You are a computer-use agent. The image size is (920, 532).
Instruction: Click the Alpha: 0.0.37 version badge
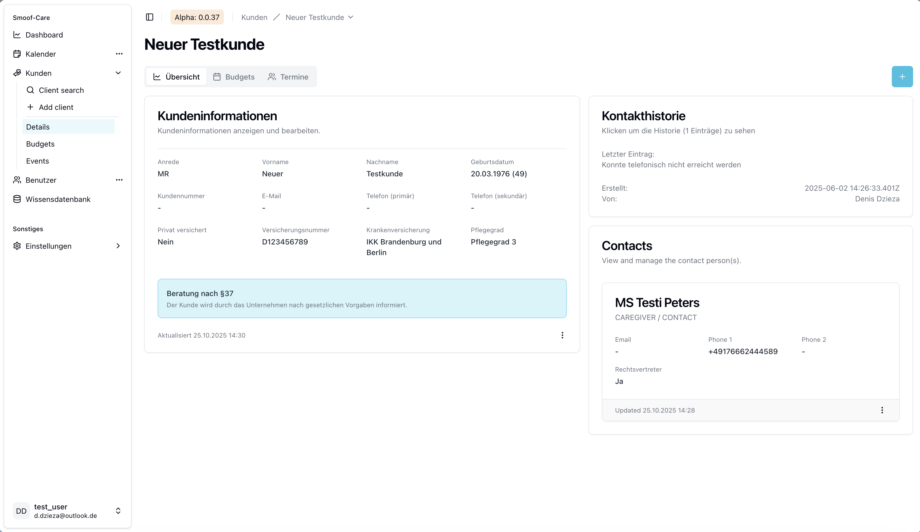click(197, 17)
